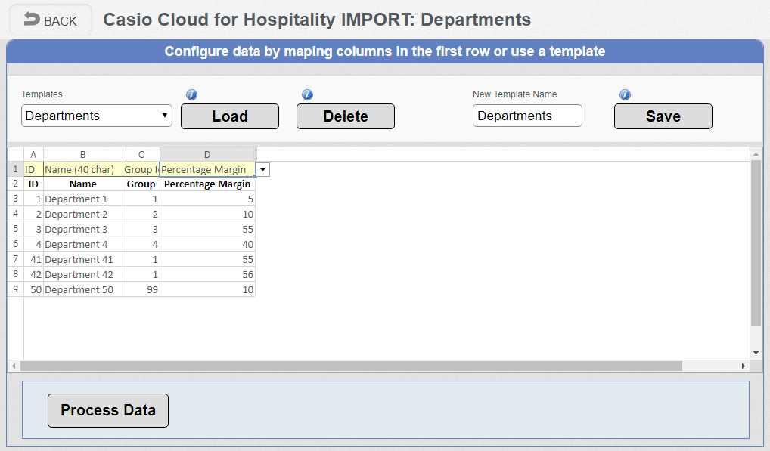Click the Load button
The width and height of the screenshot is (770, 451).
pos(230,116)
